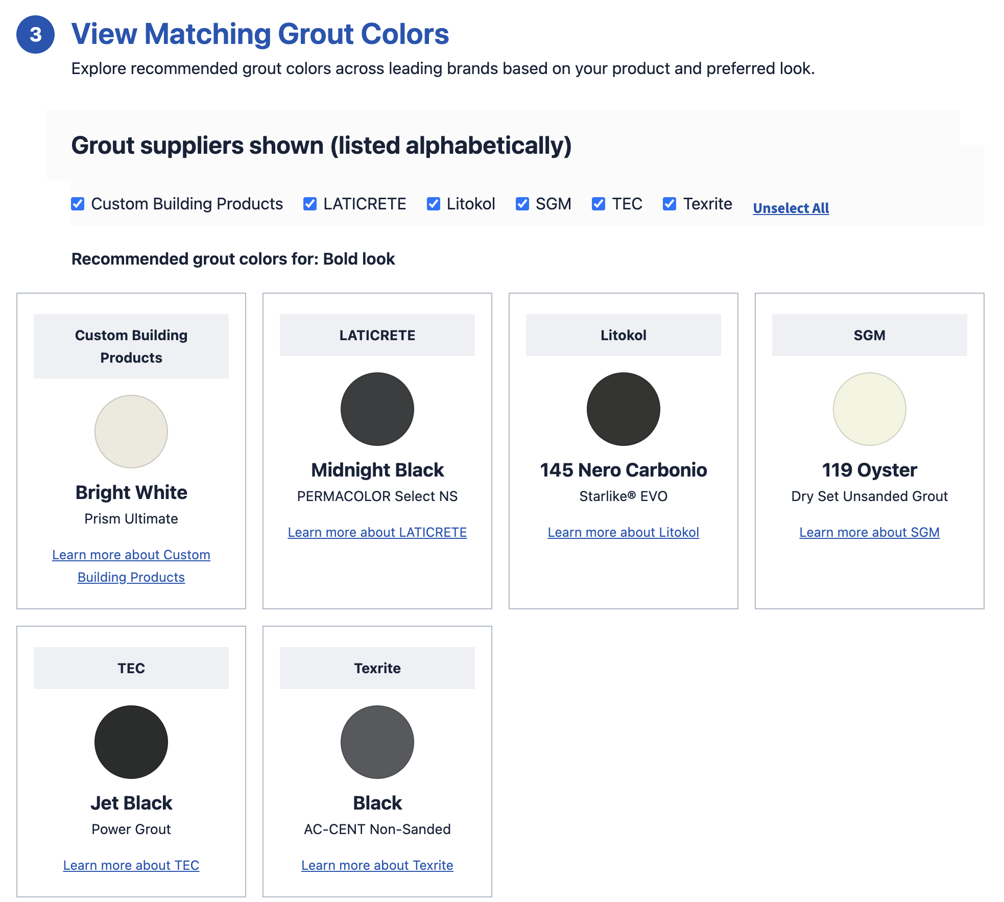This screenshot has height=902, width=1004.
Task: Pick the 145 Nero Carbonio swatch
Action: (624, 409)
